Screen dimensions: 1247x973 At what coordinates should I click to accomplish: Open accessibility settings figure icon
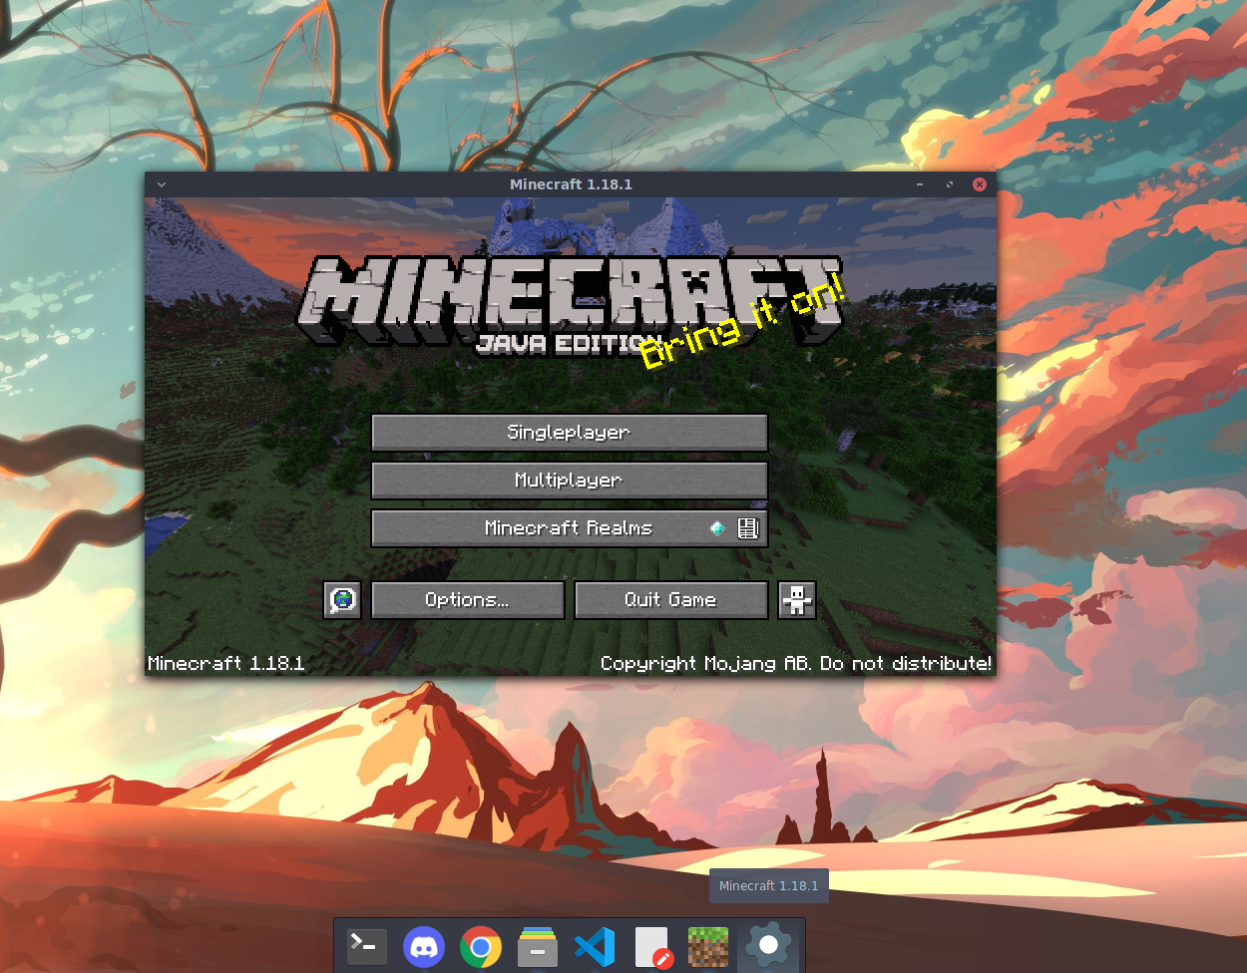(797, 600)
